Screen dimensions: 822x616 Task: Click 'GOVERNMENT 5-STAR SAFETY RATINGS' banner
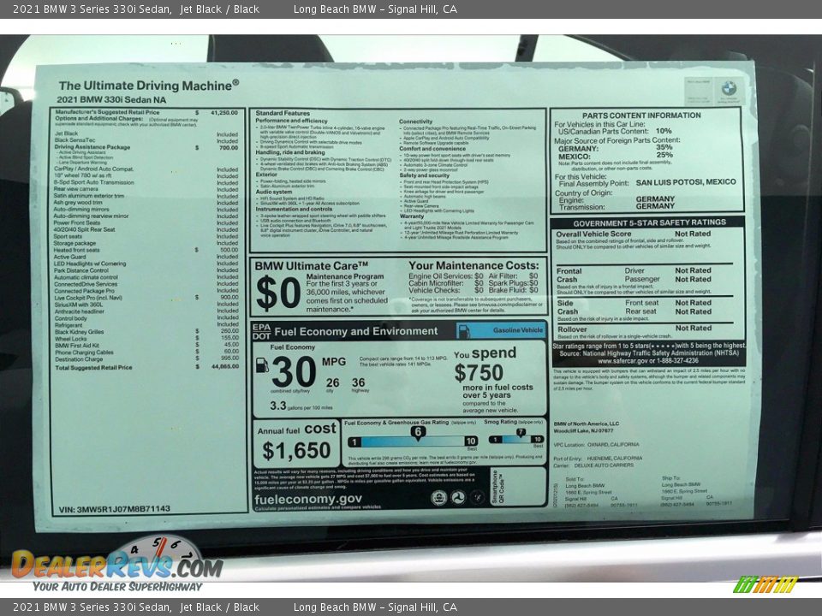(650, 222)
